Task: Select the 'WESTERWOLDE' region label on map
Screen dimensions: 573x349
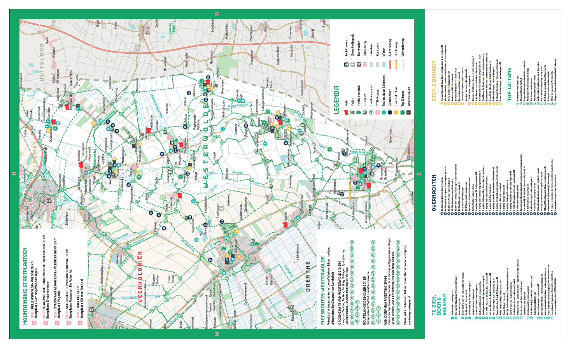Action: (206, 147)
